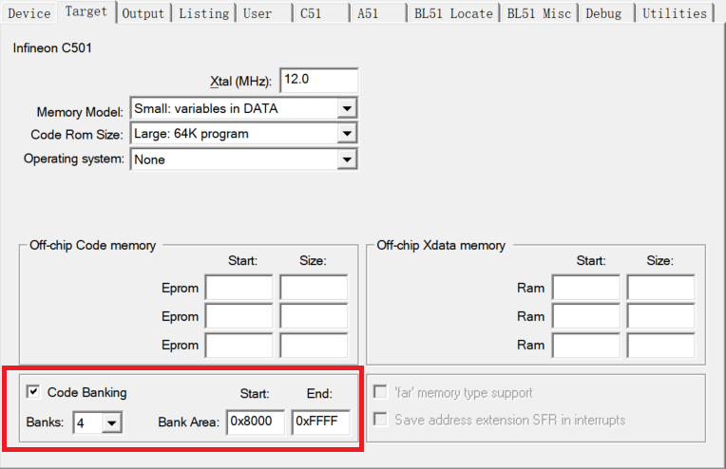Screen dimensions: 726x469
Task: Go to the C51 tab
Action: [x=311, y=13]
